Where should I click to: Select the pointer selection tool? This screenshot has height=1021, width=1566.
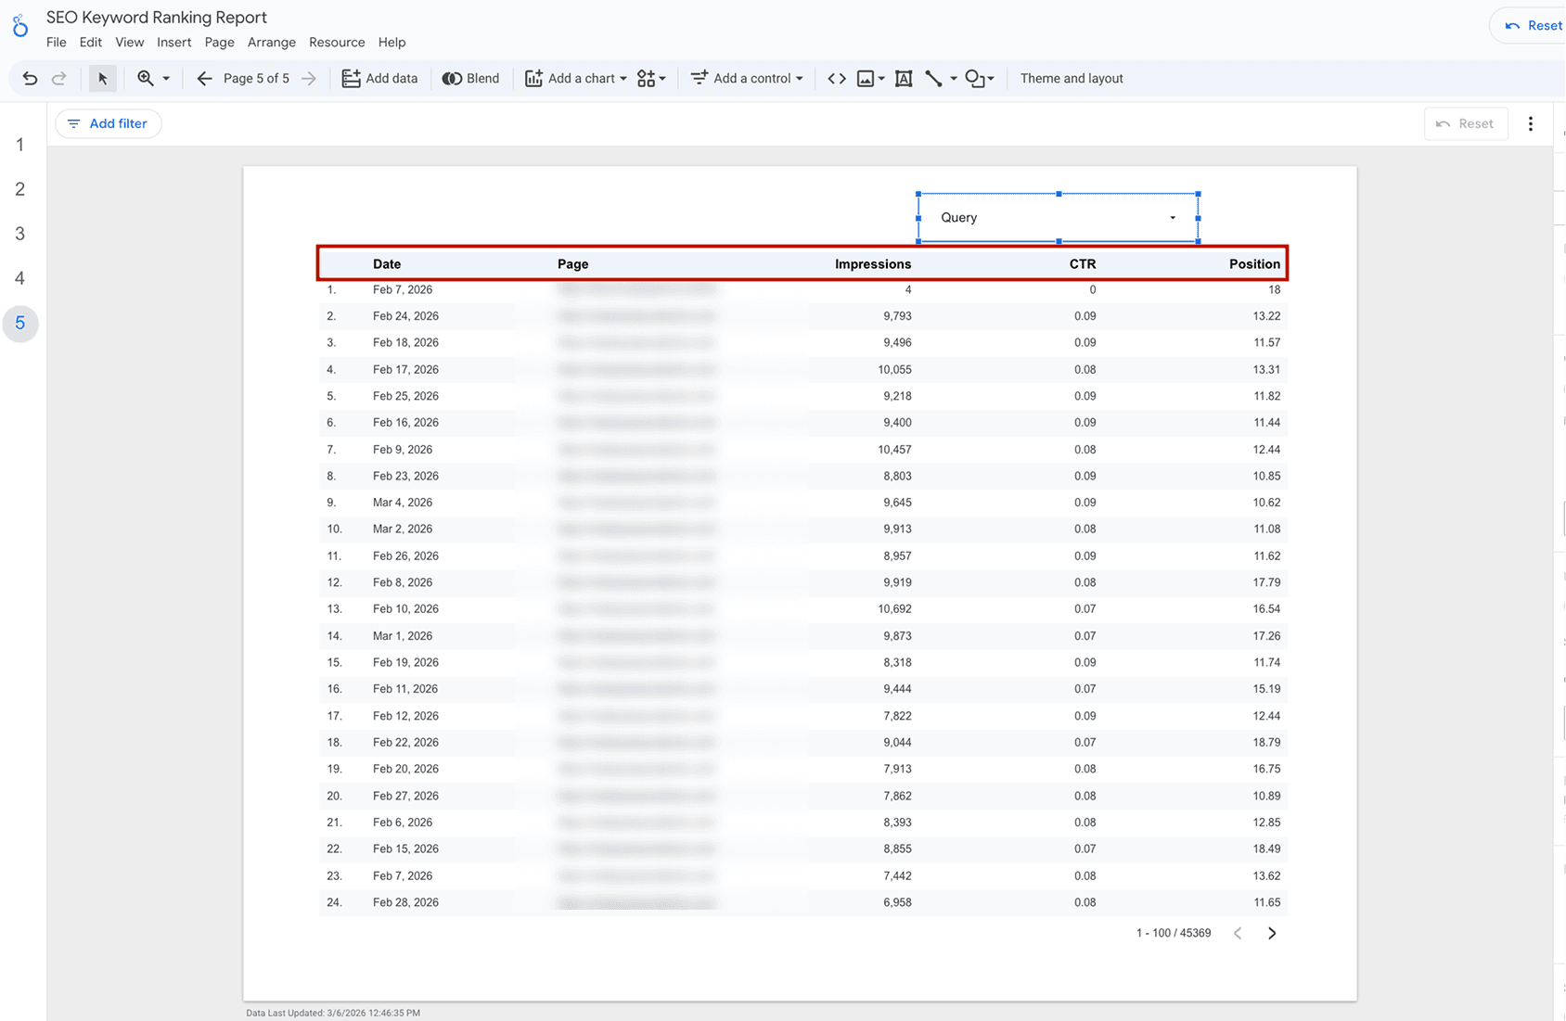coord(102,78)
